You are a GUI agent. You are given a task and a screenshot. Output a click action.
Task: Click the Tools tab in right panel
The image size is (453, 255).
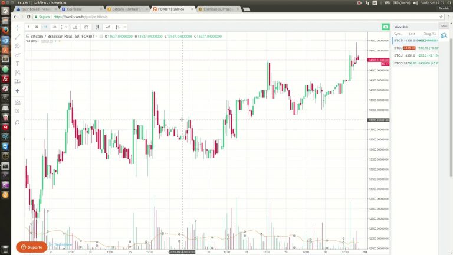pos(444,26)
